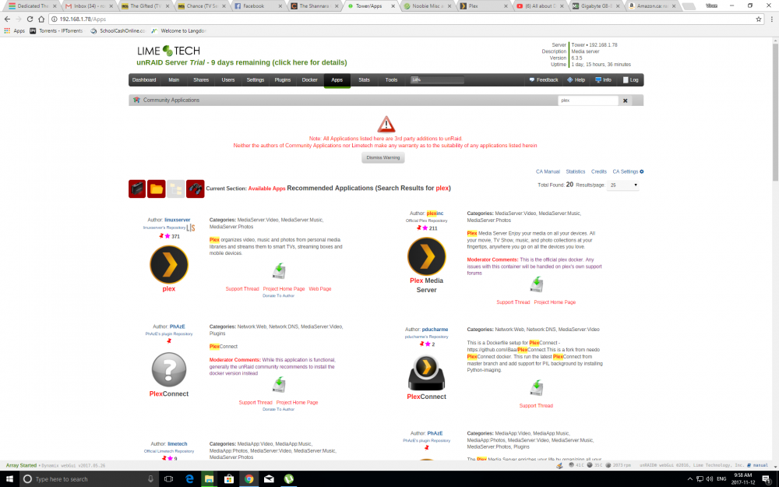Click the taskbar volume icon

709,479
